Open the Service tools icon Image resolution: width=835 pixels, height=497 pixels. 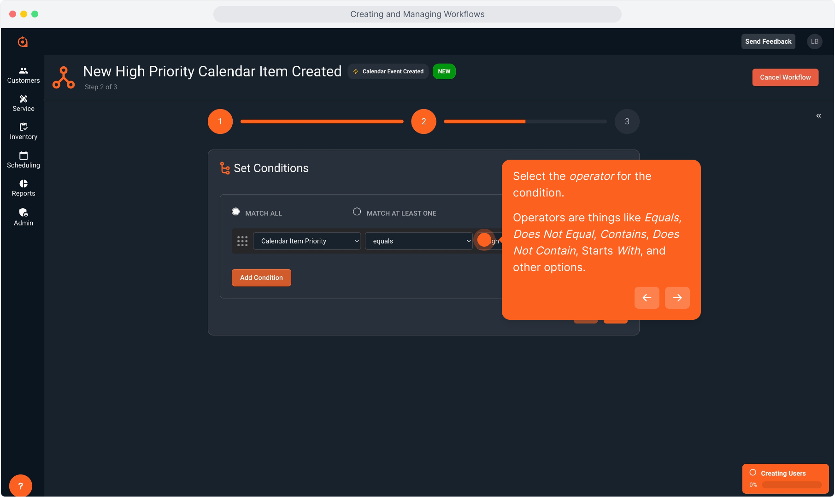24,99
